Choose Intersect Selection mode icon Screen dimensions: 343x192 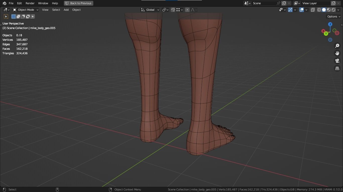click(x=33, y=16)
